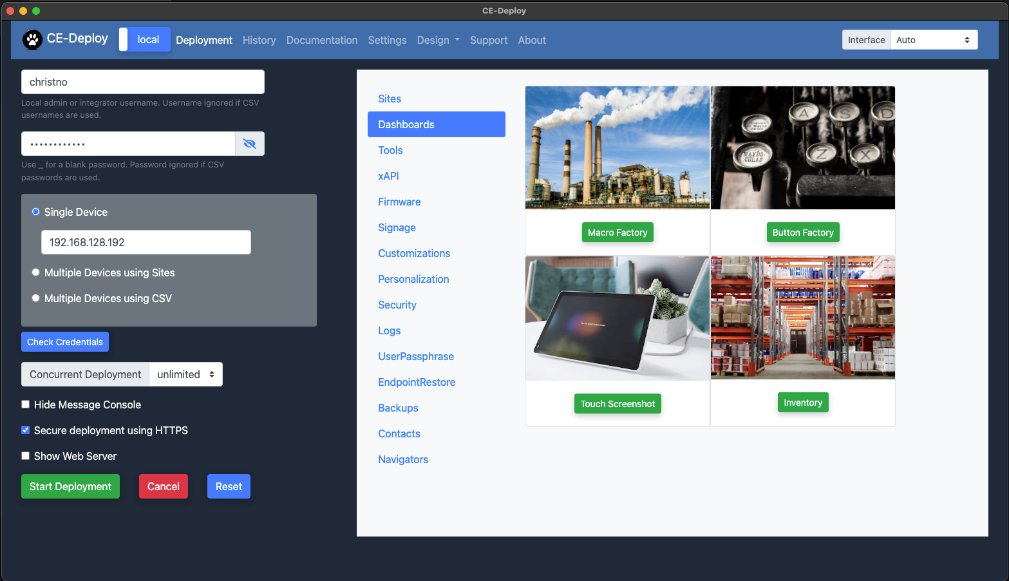Click the factory smokestack thumbnail image
The height and width of the screenshot is (581, 1009).
617,148
